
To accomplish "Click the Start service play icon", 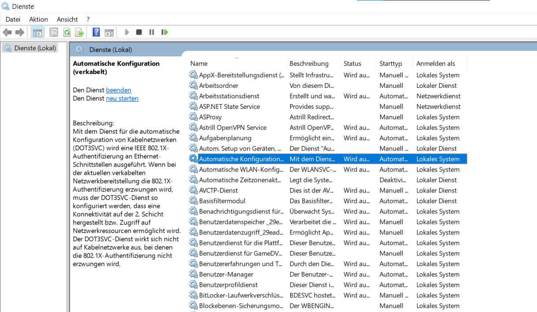I will (x=127, y=32).
